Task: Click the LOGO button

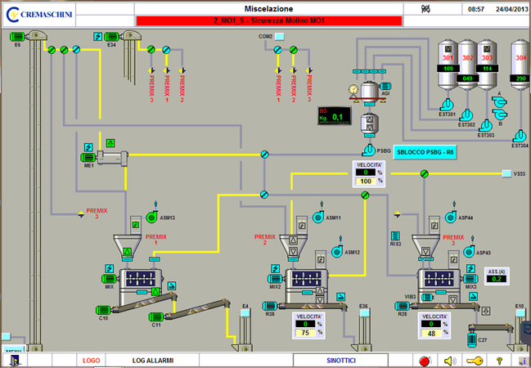Action: click(x=92, y=360)
